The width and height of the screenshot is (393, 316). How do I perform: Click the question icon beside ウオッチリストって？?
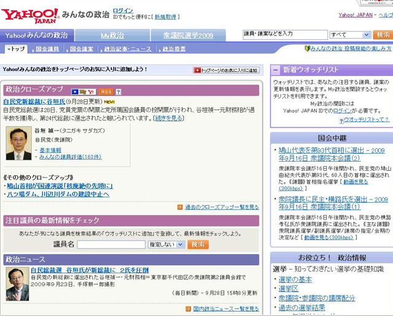(x=341, y=121)
